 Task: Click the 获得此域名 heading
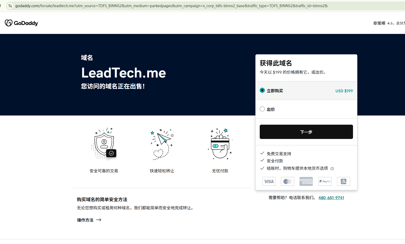276,63
